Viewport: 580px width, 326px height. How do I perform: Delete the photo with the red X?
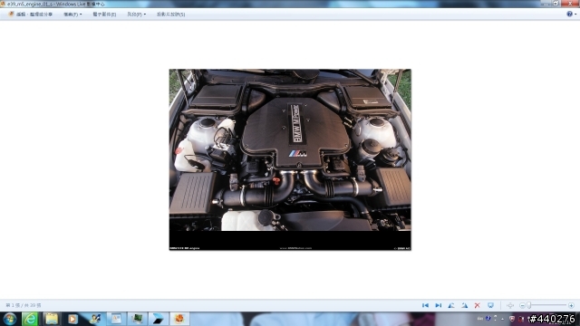tap(478, 305)
